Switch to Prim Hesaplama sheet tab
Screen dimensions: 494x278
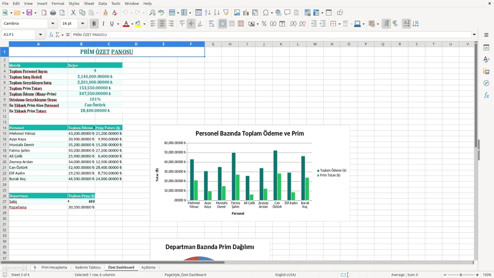click(x=54, y=267)
